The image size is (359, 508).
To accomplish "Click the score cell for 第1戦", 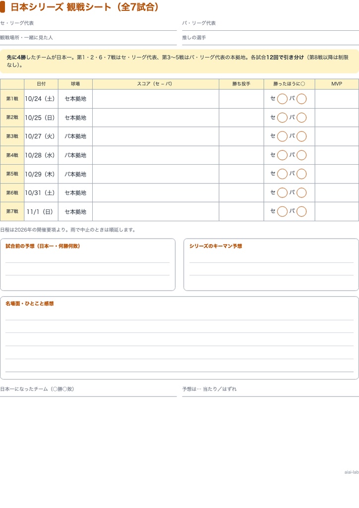I will click(156, 99).
